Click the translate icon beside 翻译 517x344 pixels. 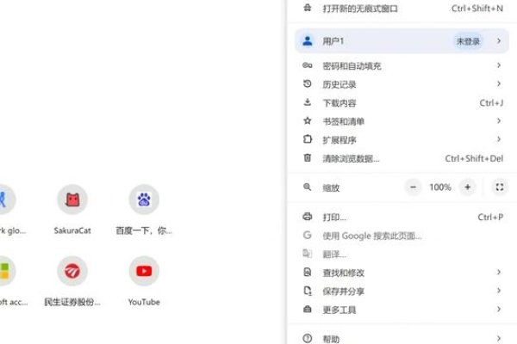point(308,254)
